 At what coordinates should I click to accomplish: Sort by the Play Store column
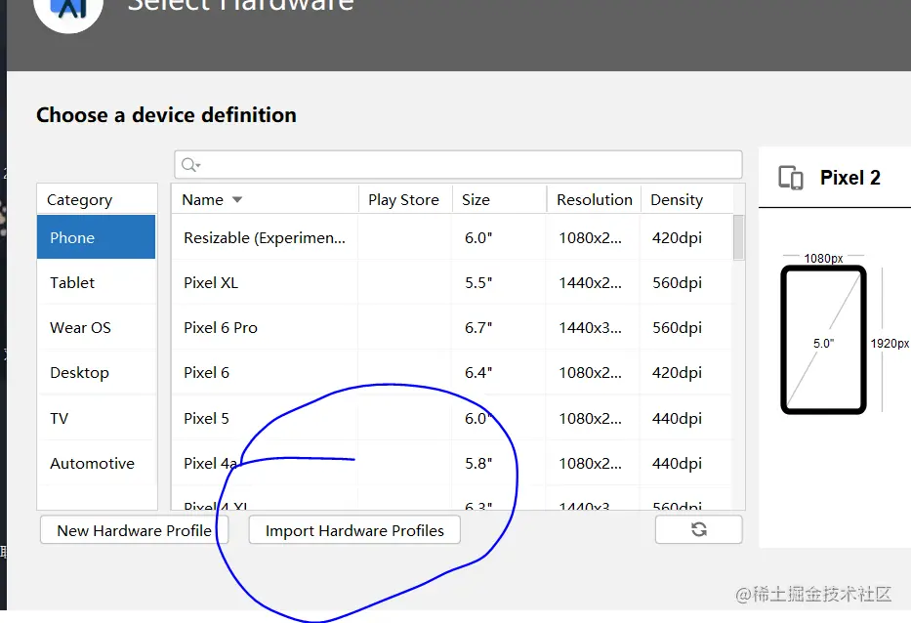pyautogui.click(x=404, y=200)
